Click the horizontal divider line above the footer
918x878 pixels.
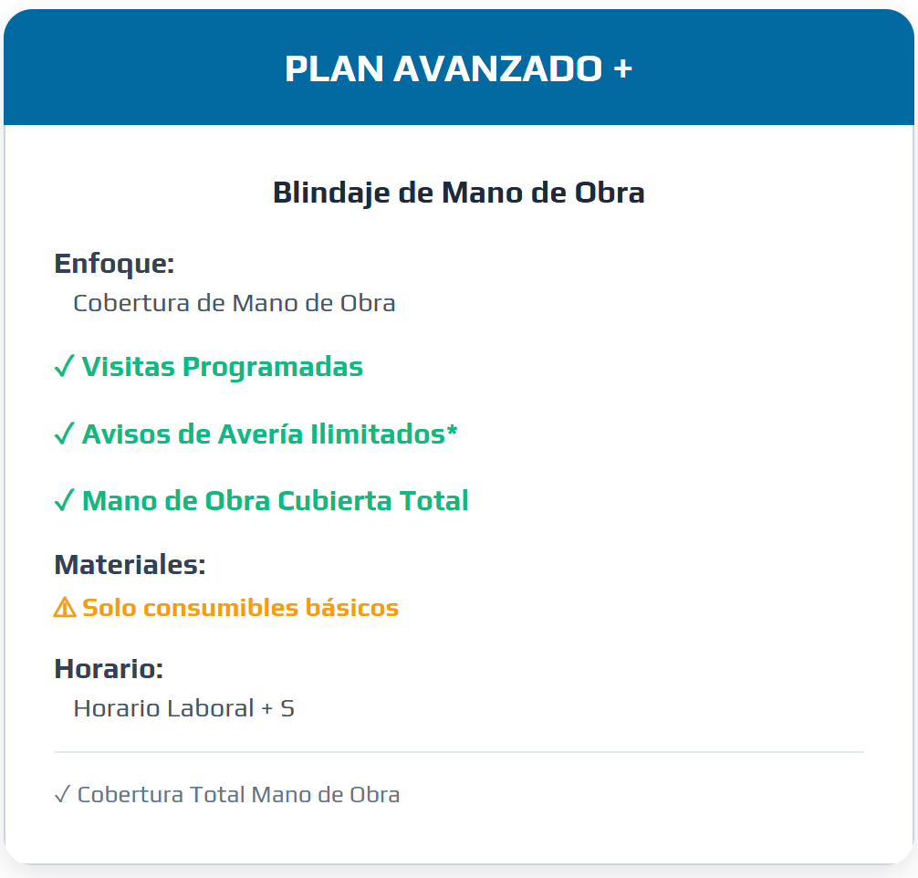(458, 752)
